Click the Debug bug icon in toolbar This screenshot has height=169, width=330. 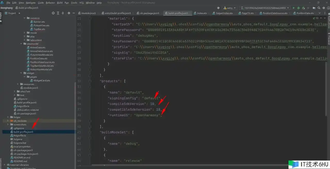(x=299, y=8)
